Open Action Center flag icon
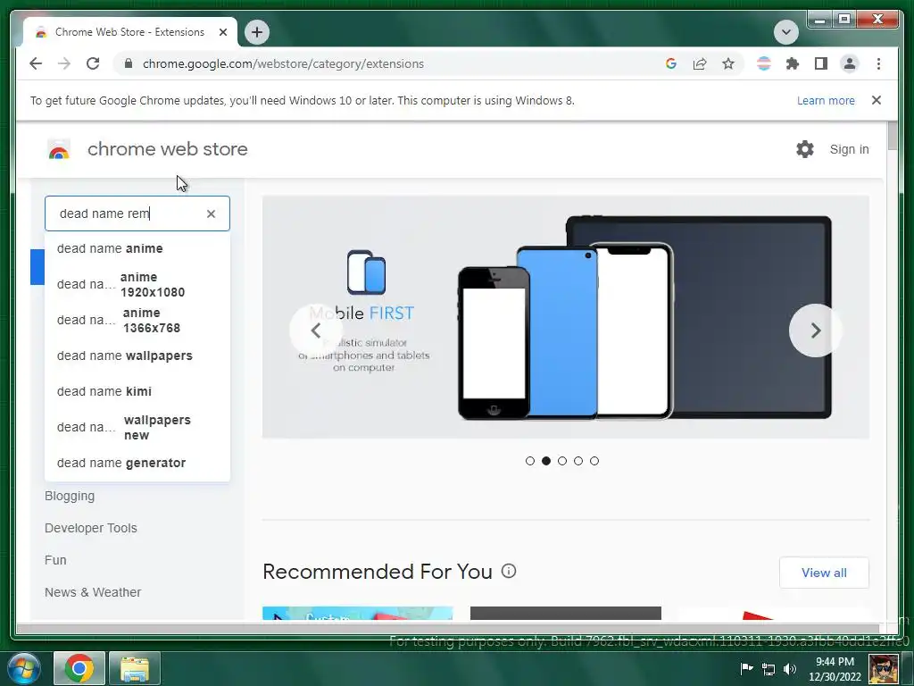The height and width of the screenshot is (686, 914). tap(747, 668)
